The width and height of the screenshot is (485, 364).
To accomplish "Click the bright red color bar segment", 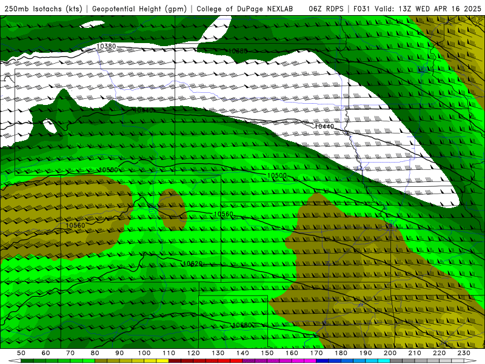I will coord(236,361).
